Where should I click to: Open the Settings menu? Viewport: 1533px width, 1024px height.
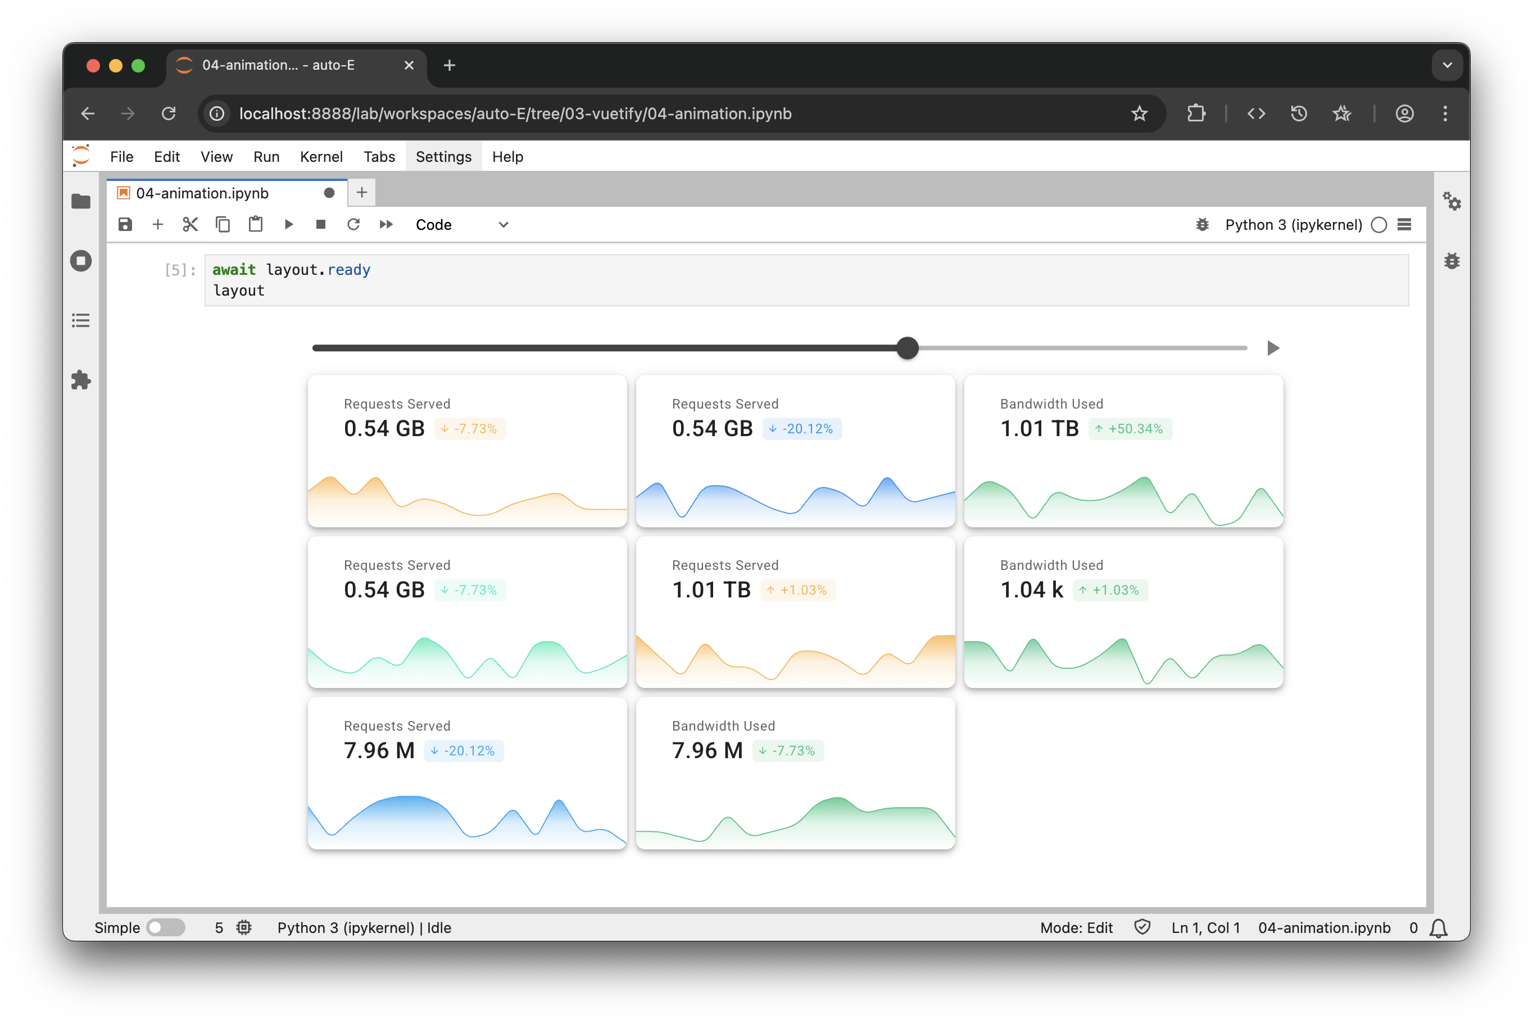443,157
